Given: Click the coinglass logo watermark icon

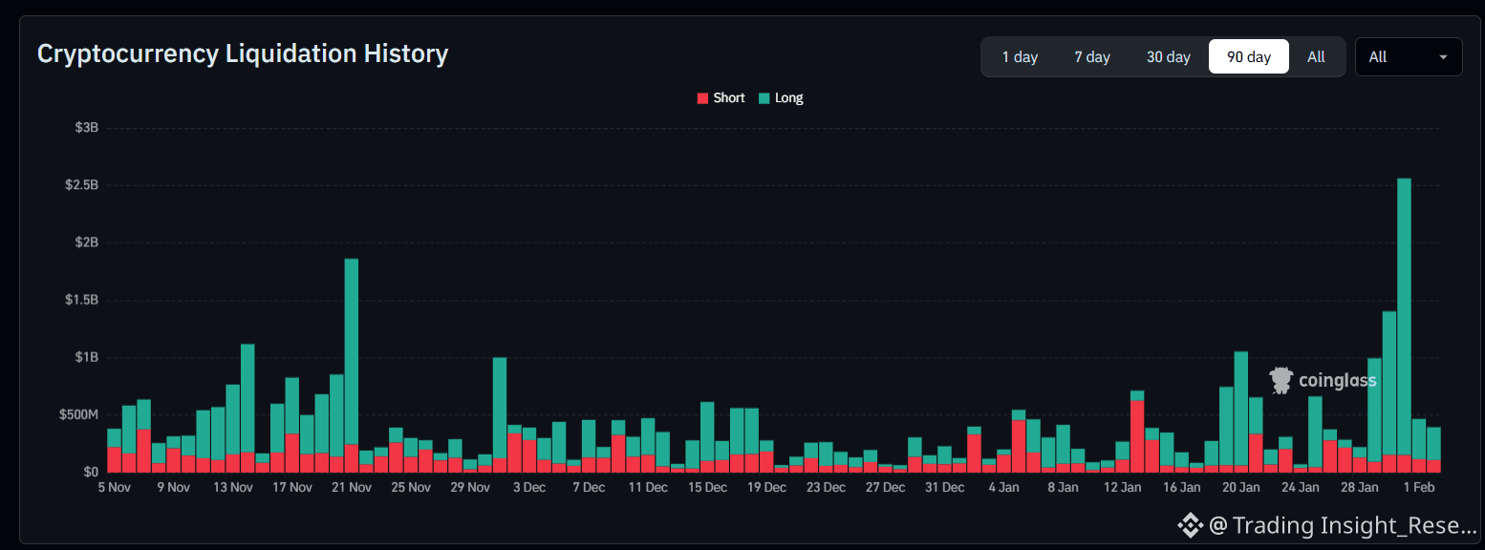Looking at the screenshot, I should (1281, 380).
